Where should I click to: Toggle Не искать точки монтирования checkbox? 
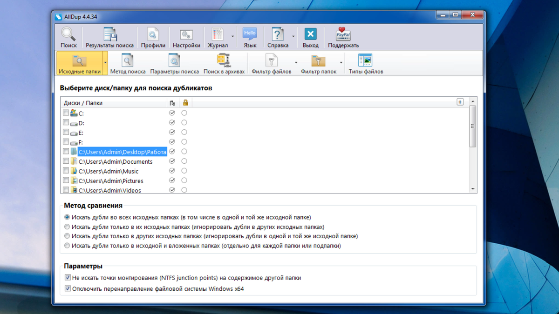(68, 278)
